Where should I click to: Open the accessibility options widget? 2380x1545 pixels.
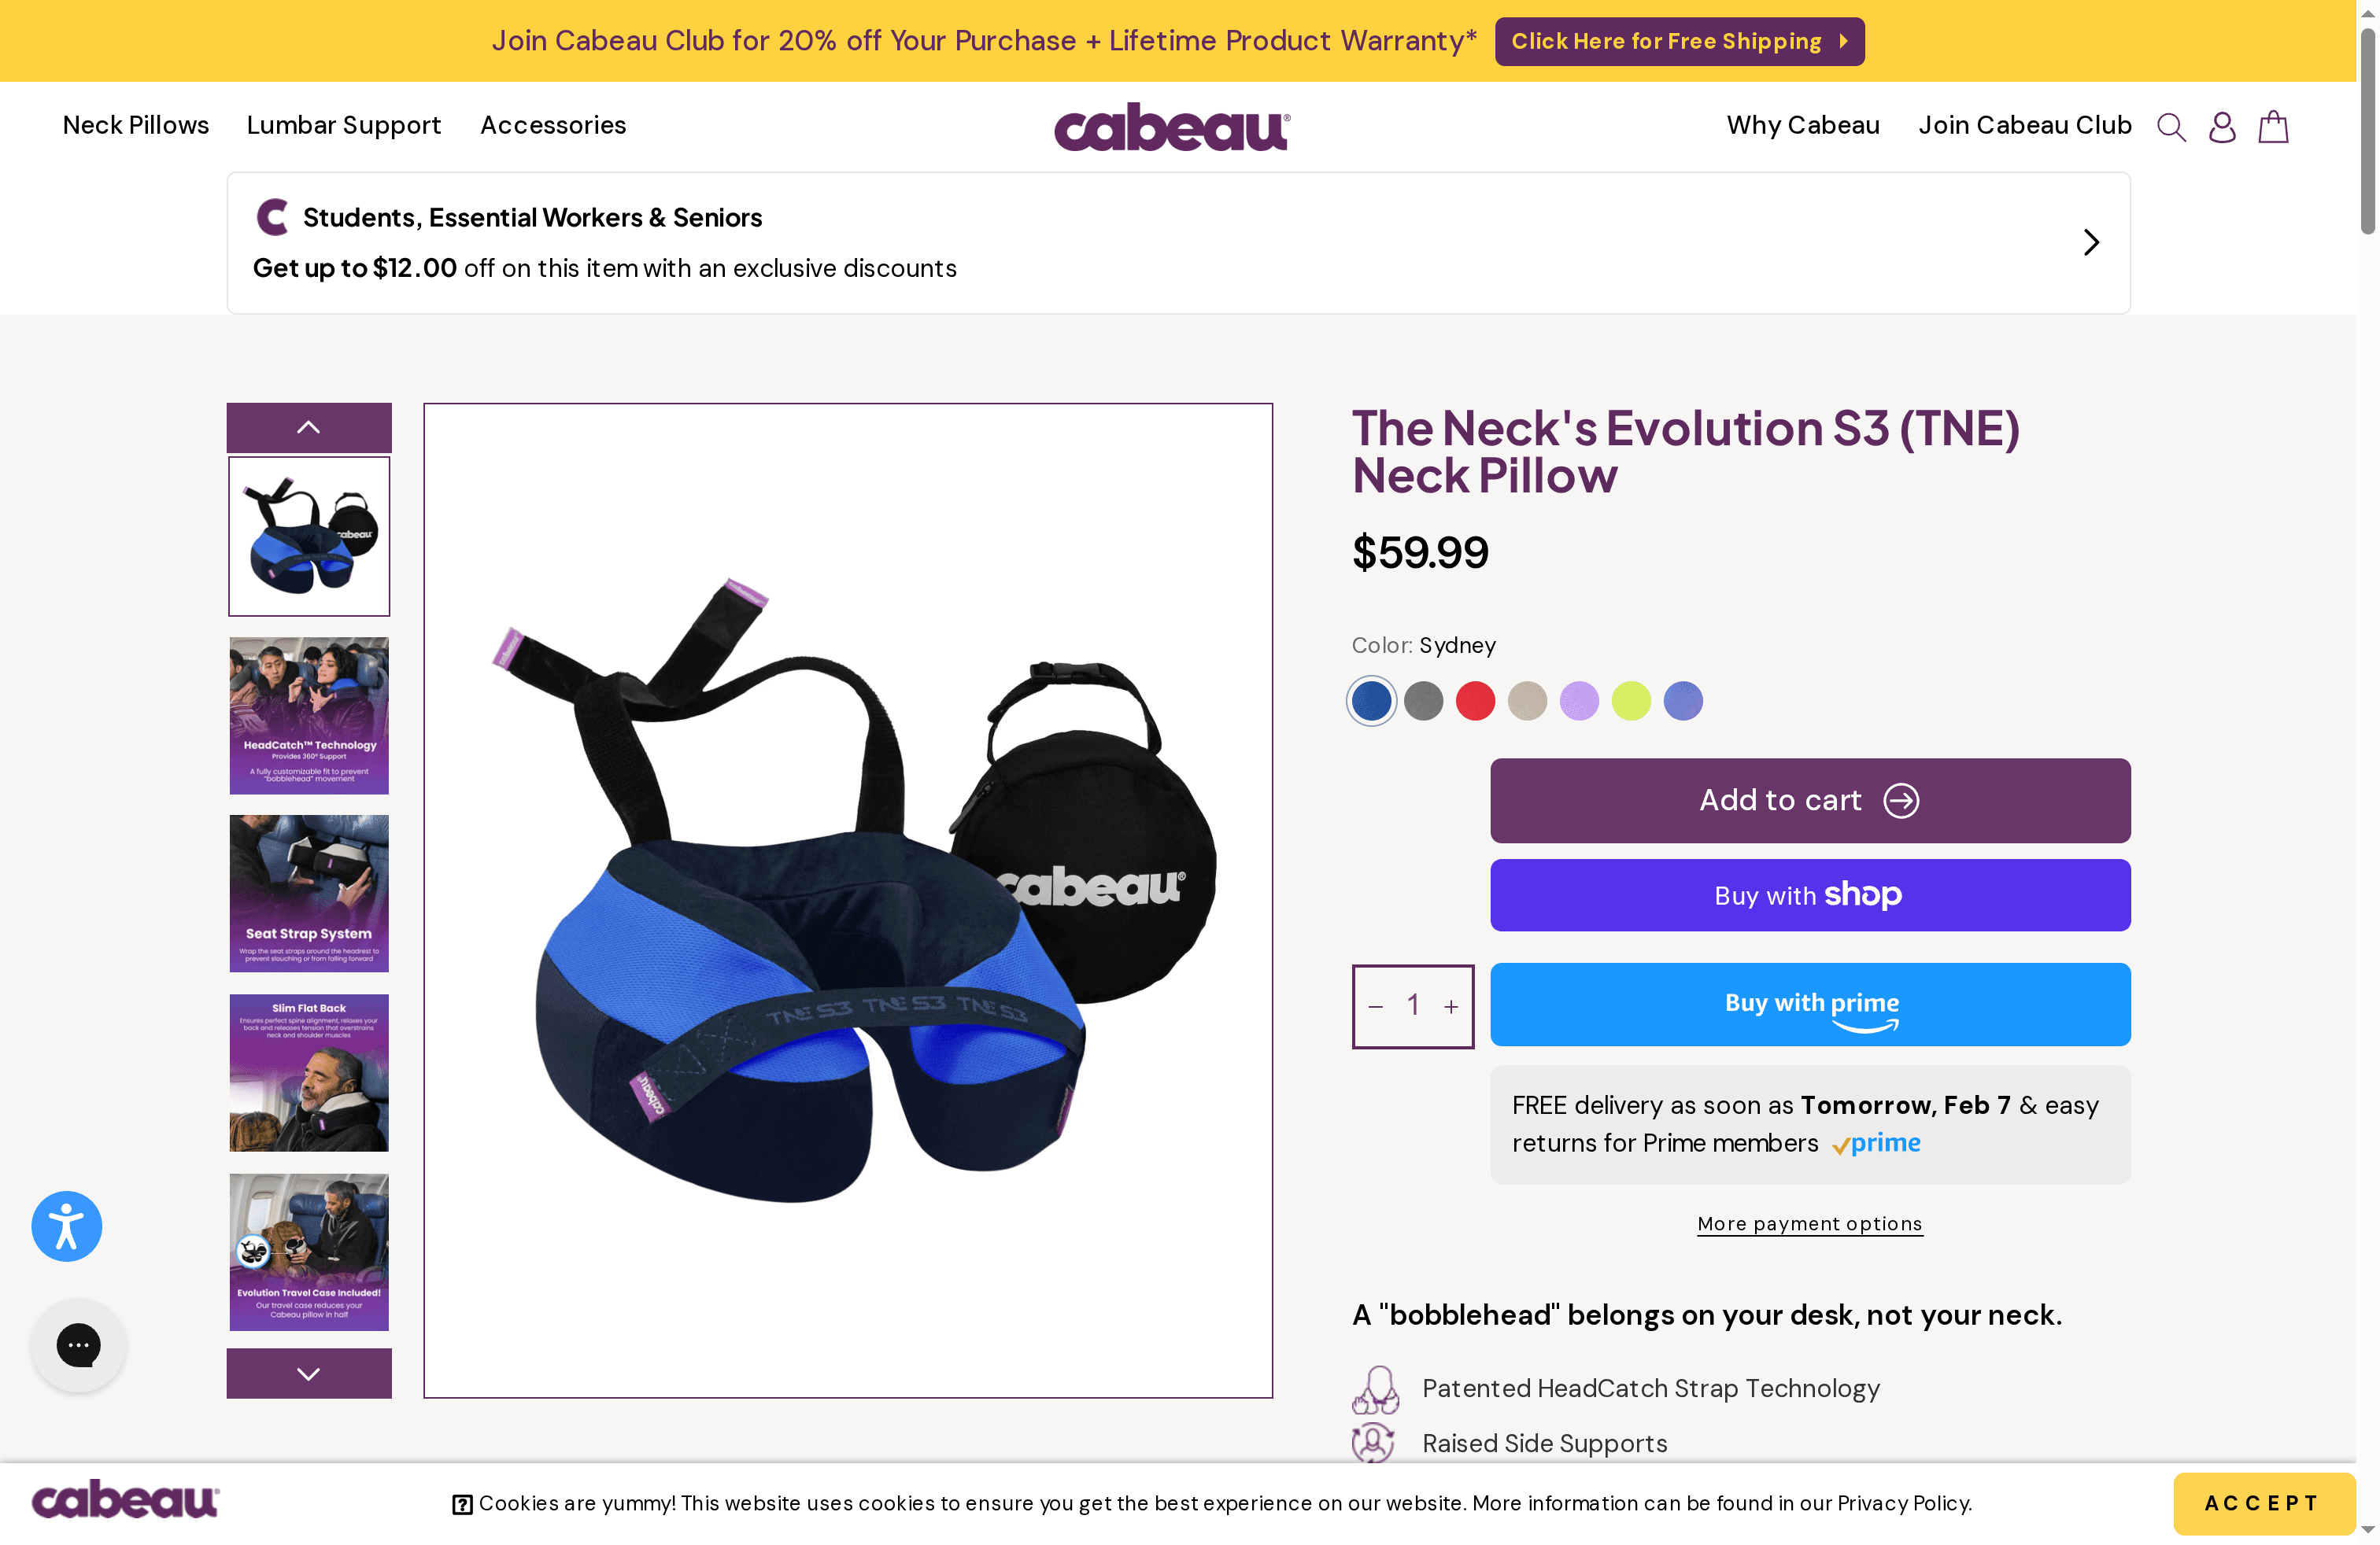coord(66,1225)
